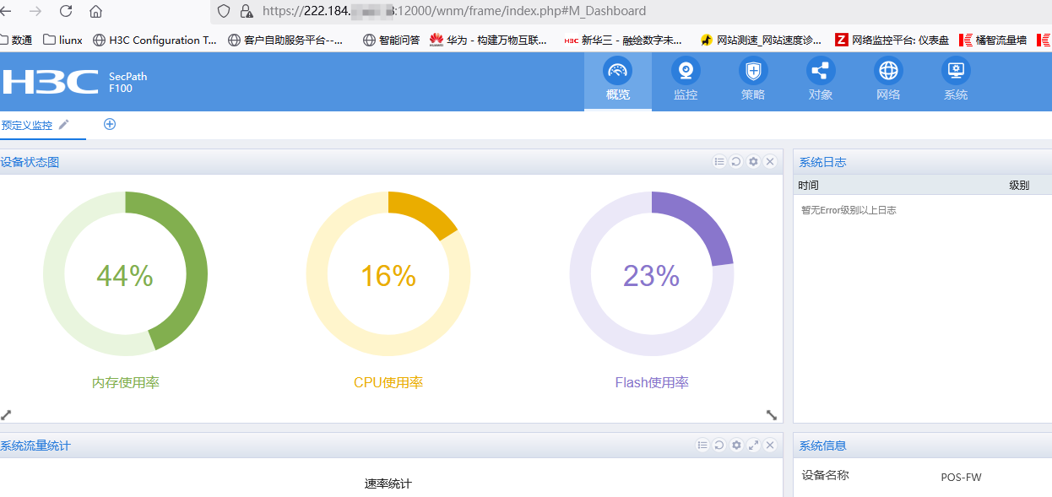Open the 对象 objects section

[x=821, y=81]
